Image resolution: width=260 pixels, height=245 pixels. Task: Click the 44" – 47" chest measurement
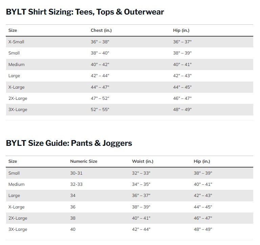tap(100, 87)
